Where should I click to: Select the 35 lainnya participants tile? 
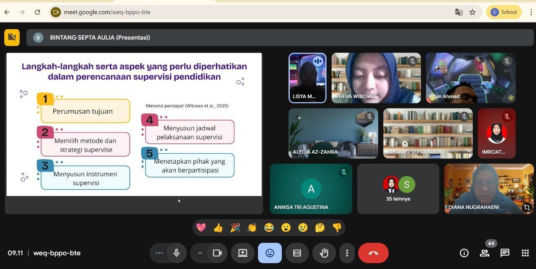tap(398, 189)
